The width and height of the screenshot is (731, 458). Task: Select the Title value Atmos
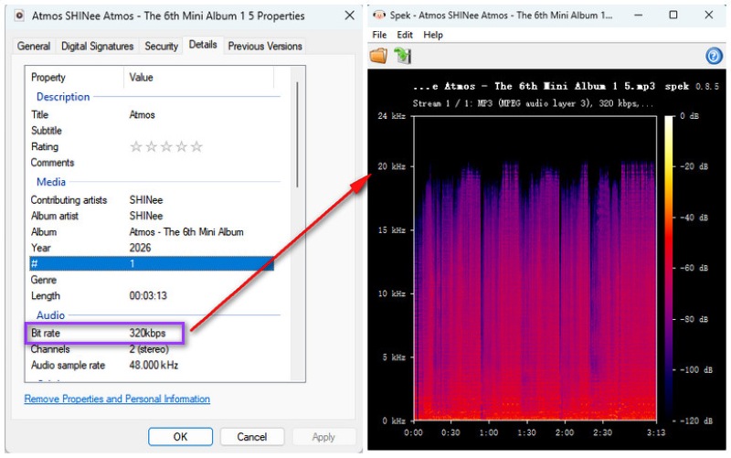pos(142,115)
